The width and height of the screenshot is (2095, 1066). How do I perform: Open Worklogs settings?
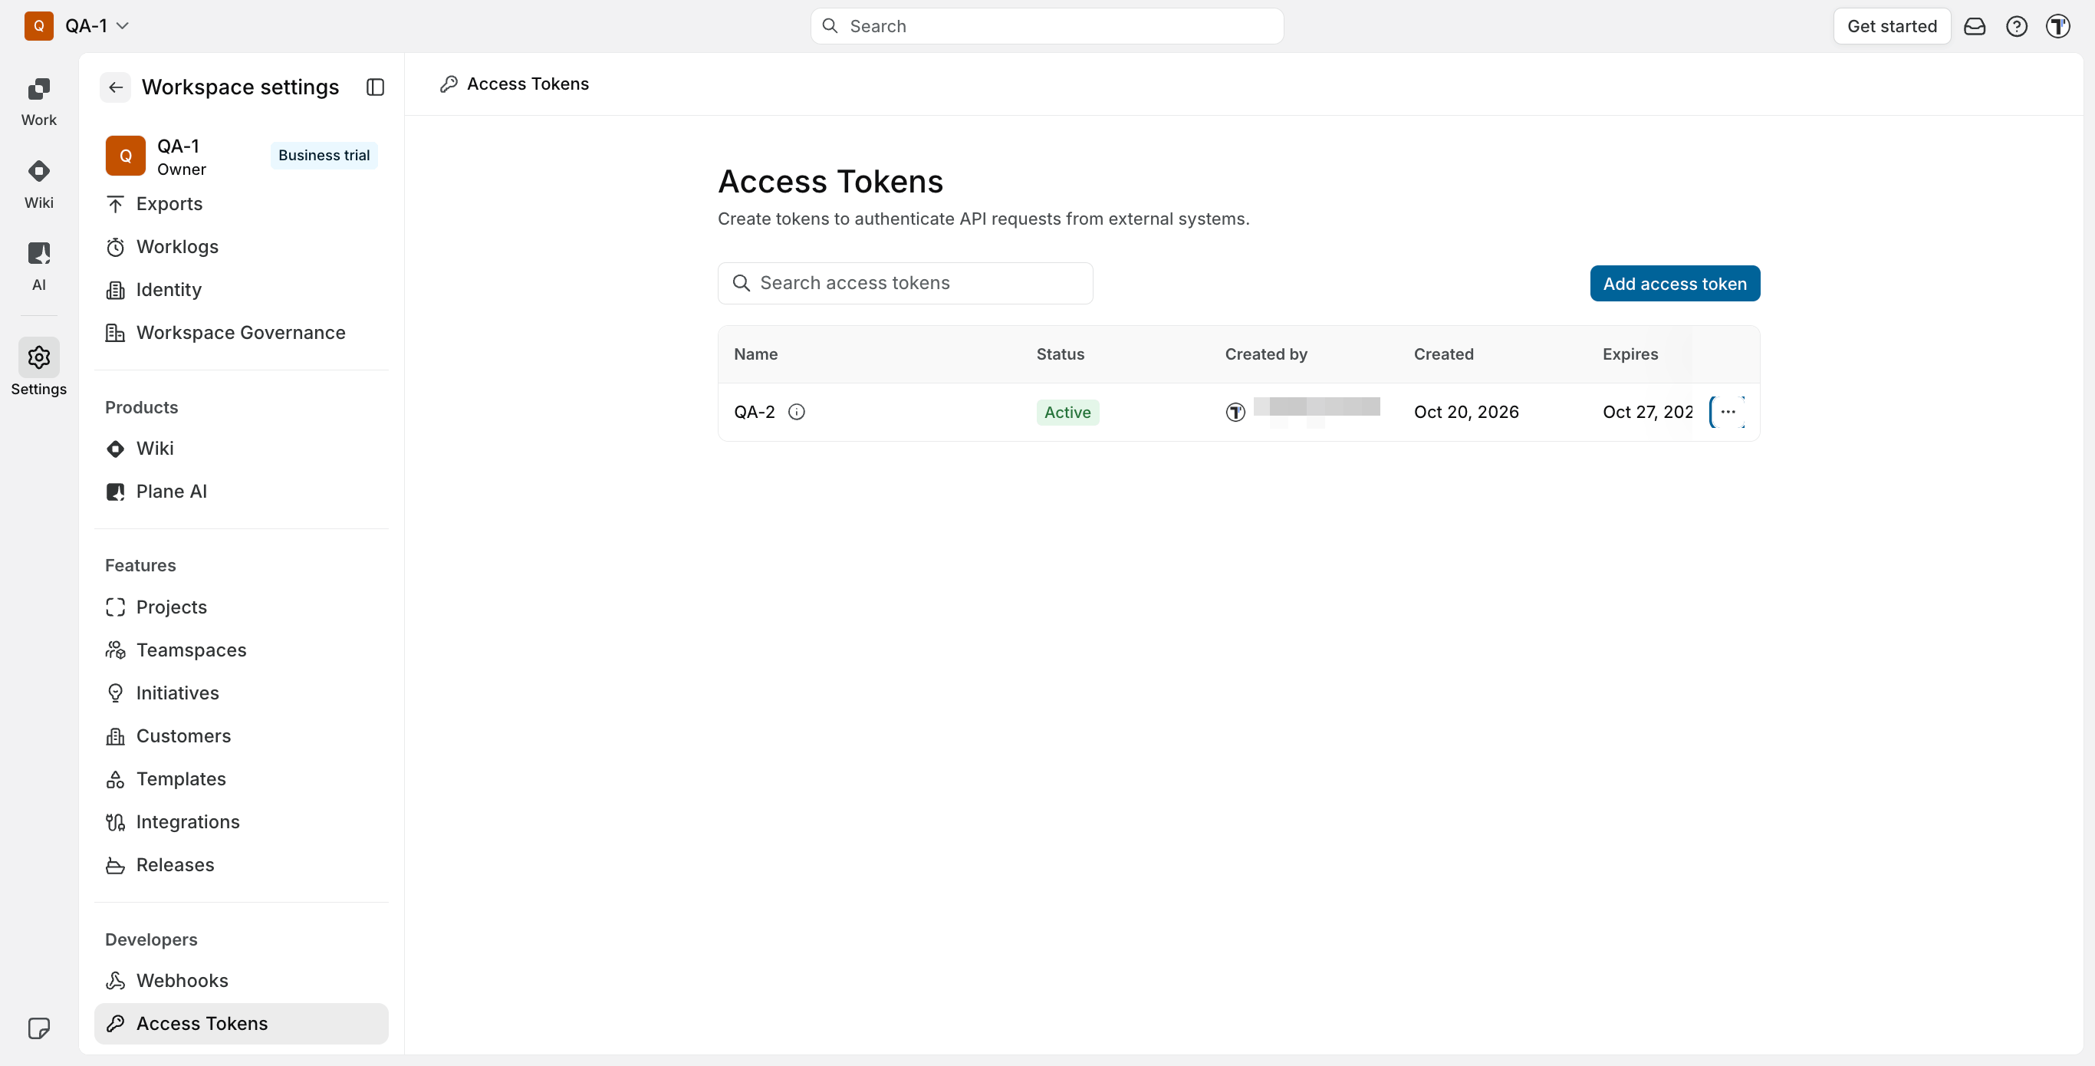point(242,246)
